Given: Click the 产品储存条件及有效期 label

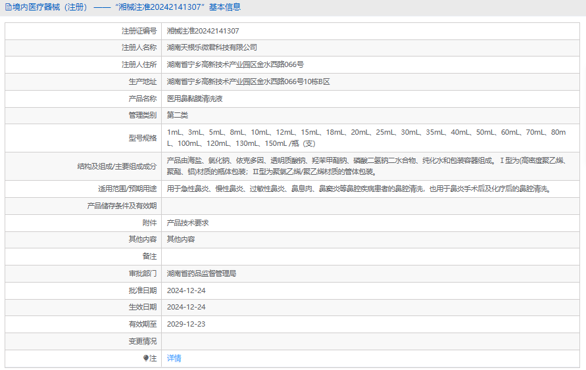Looking at the screenshot, I should tap(122, 206).
